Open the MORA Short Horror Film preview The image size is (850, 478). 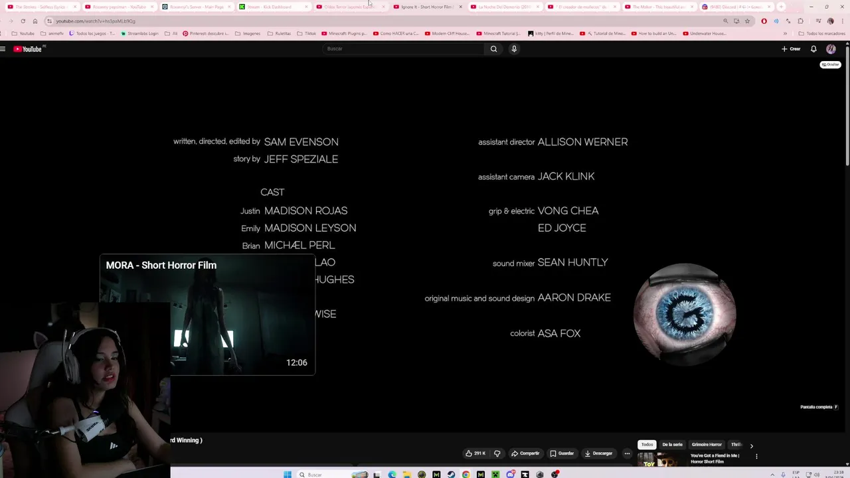coord(207,314)
